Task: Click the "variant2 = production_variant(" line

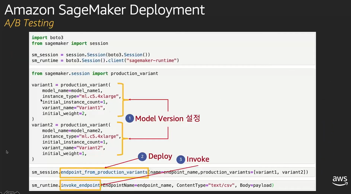Action: 71,125
